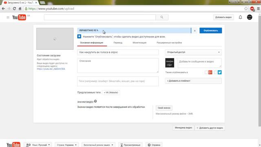The image size is (261, 147).
Task: Click Просмотренные history button
Action: 130,145
